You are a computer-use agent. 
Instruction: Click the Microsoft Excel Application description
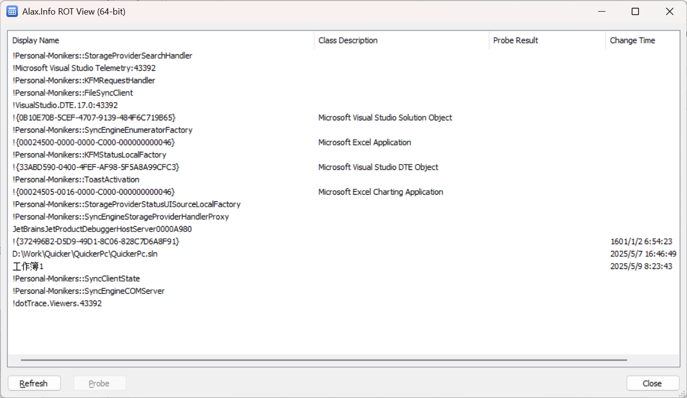click(x=365, y=142)
